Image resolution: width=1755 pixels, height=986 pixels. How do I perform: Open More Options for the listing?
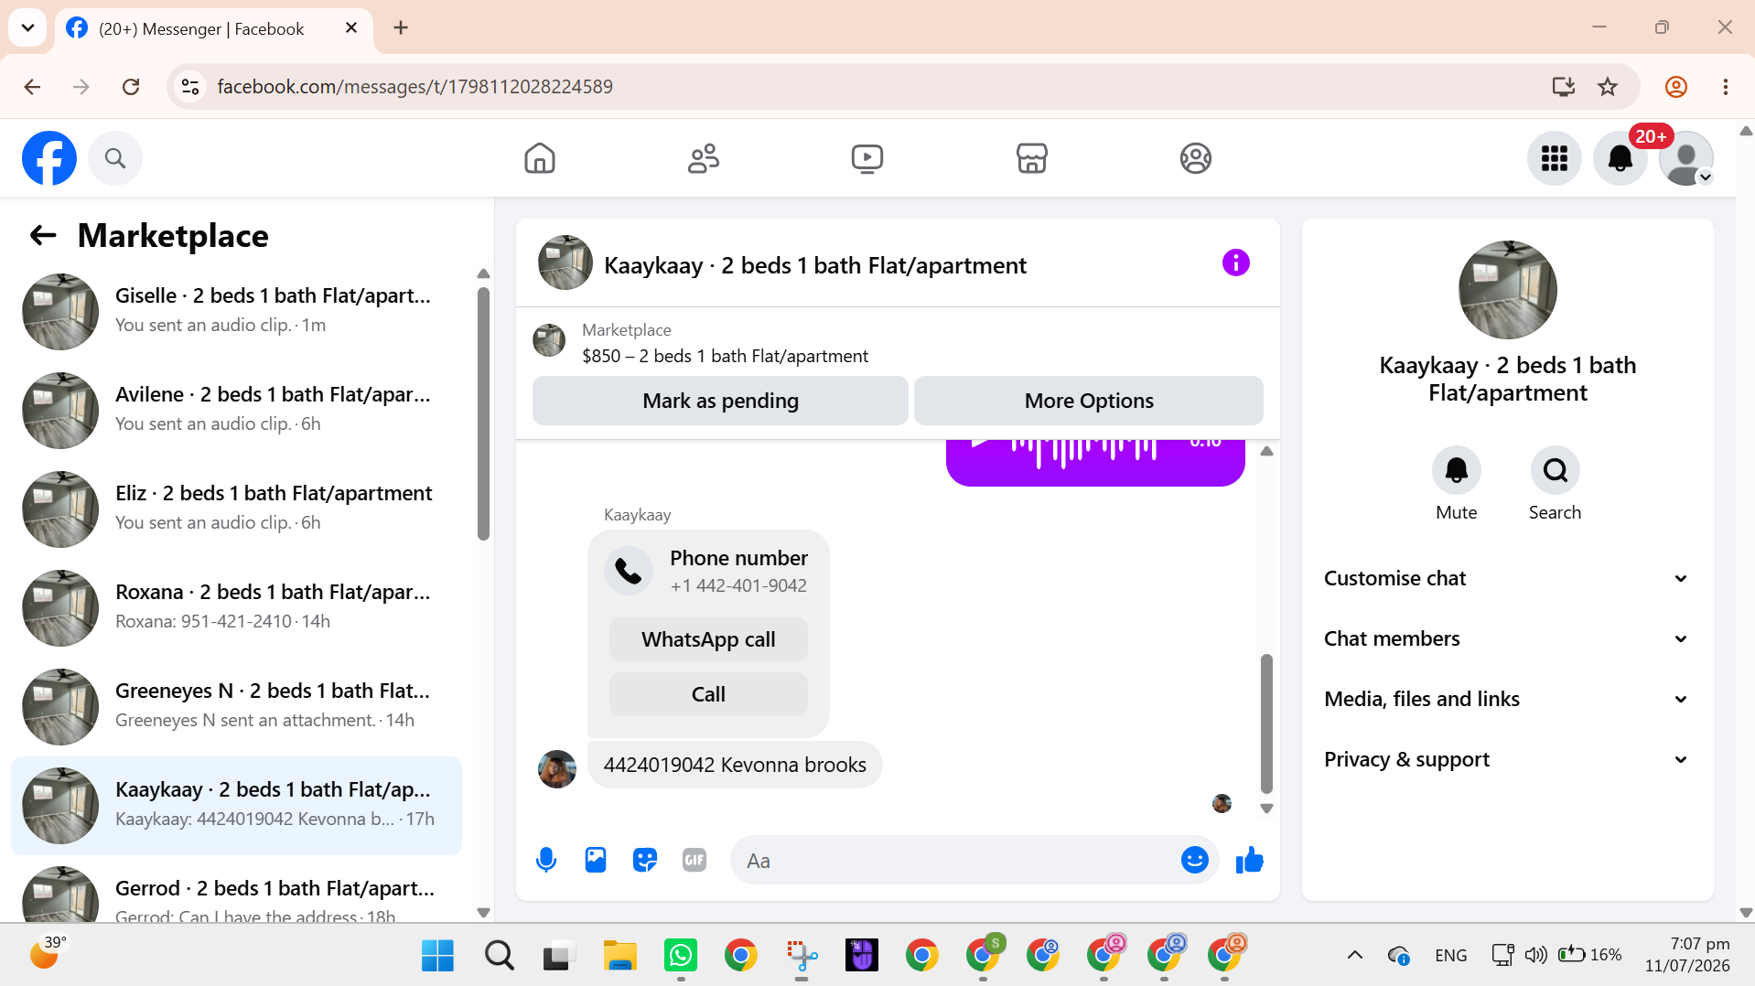click(x=1089, y=401)
